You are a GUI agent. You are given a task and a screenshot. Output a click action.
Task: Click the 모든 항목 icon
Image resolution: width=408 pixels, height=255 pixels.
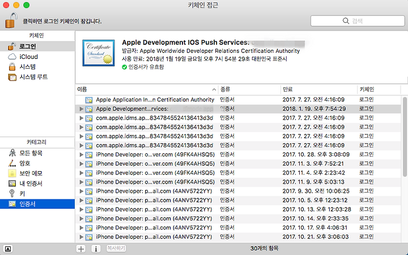pyautogui.click(x=12, y=153)
